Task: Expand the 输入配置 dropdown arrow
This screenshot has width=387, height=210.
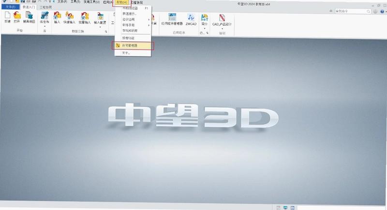Action: pyautogui.click(x=100, y=27)
